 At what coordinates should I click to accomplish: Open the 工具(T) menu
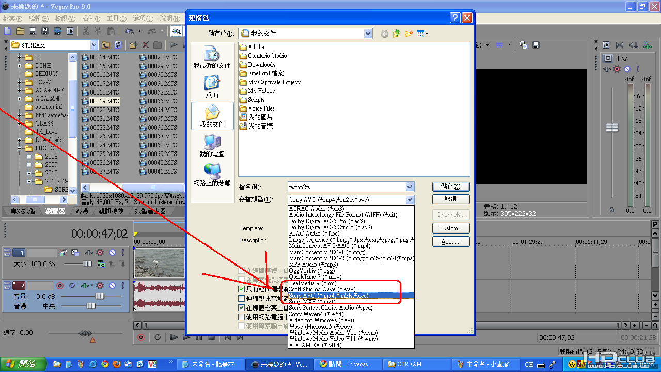(x=117, y=19)
